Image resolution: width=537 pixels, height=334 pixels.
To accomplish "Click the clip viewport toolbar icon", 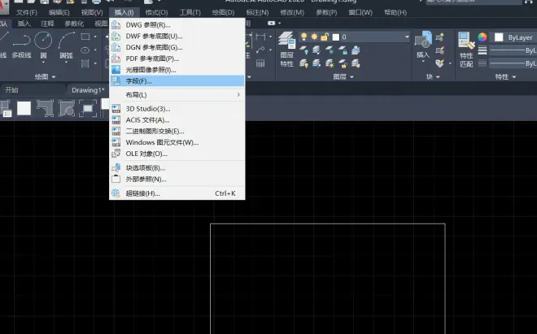I will tap(88, 108).
